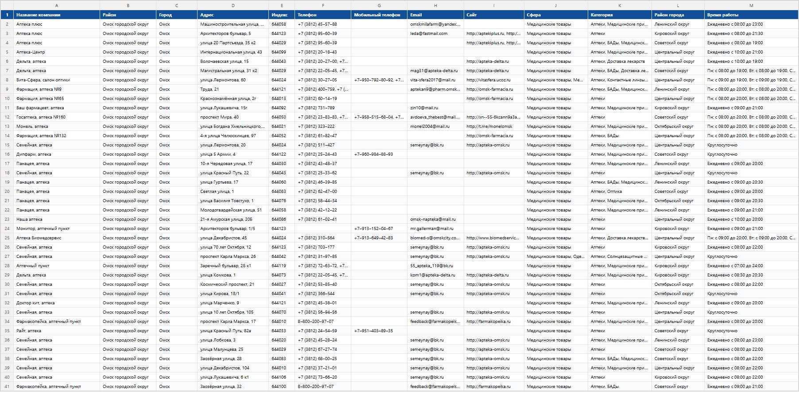Click the index cell 644099
The image size is (799, 399).
click(x=282, y=52)
